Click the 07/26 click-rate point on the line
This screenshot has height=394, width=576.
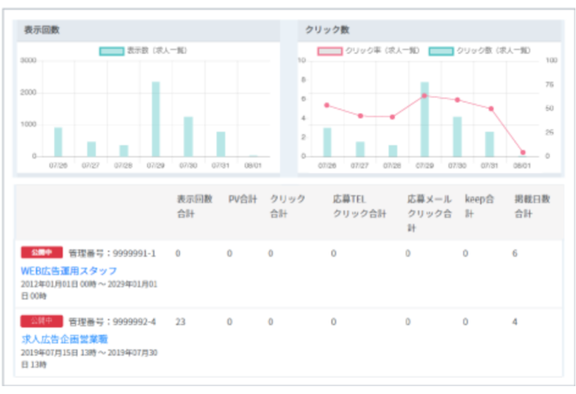coord(327,105)
